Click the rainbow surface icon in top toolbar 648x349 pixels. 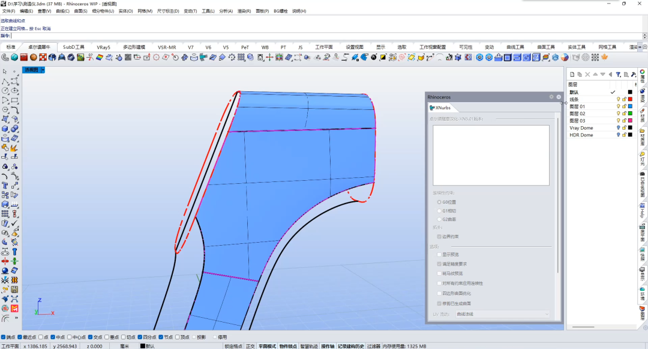pyautogui.click(x=99, y=58)
